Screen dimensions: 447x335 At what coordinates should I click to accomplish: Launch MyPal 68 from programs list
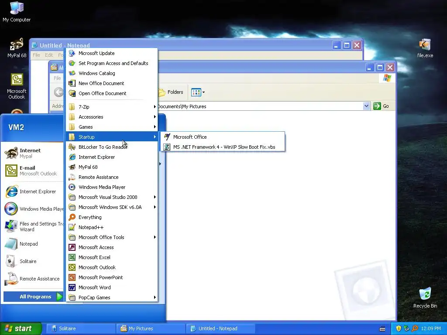pyautogui.click(x=112, y=167)
